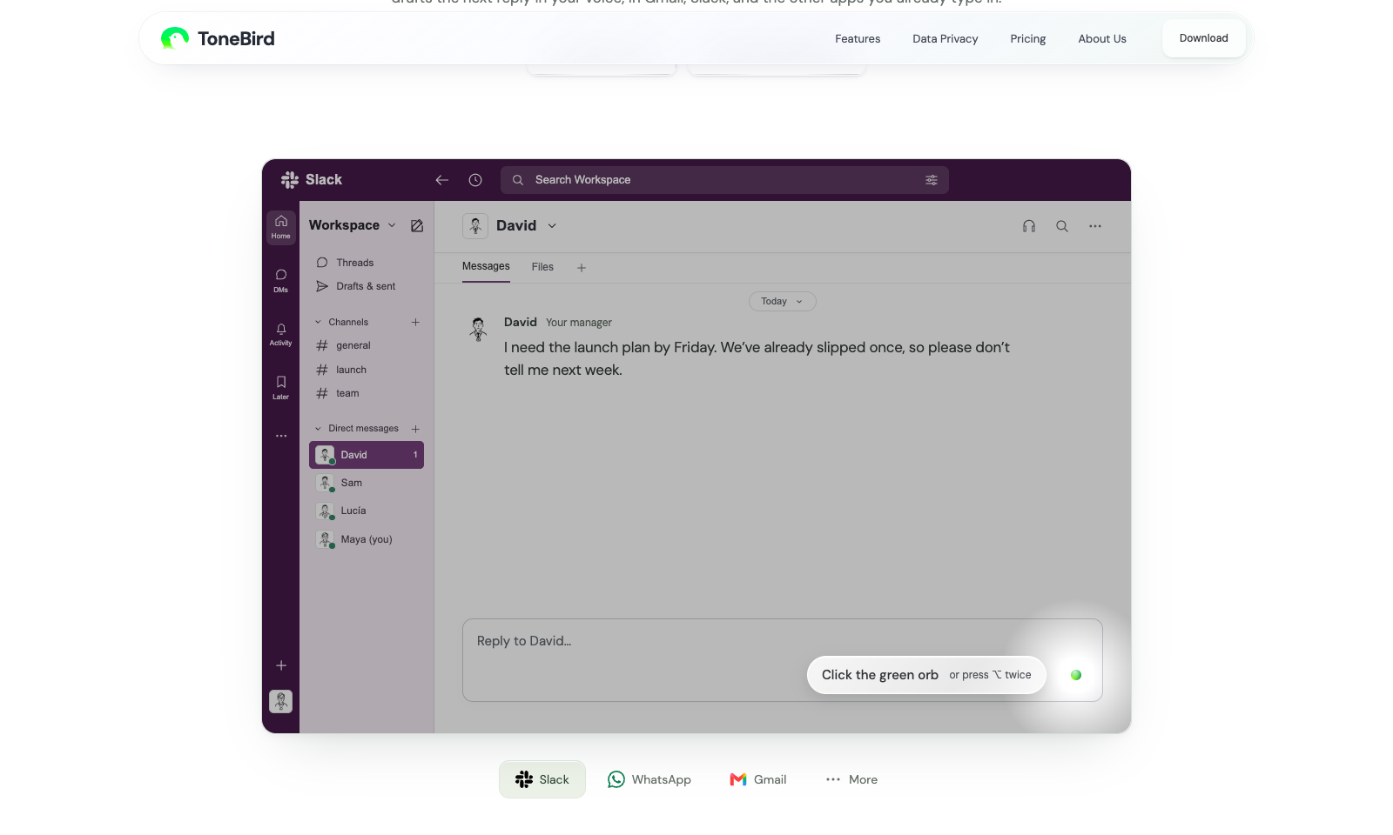Go to the Pricing page

(1028, 39)
